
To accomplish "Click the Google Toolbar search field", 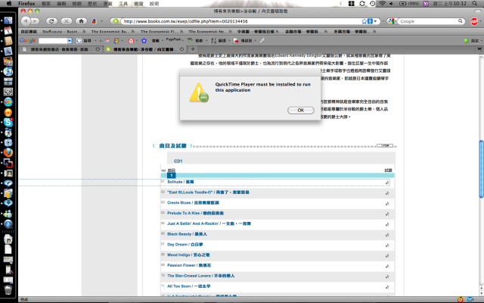I will coord(53,40).
